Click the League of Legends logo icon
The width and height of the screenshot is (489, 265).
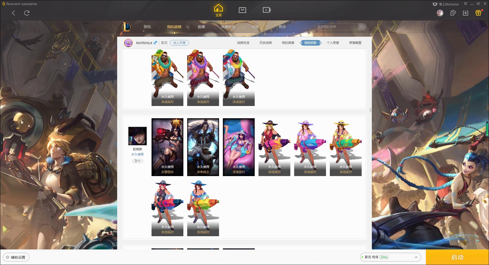[127, 26]
